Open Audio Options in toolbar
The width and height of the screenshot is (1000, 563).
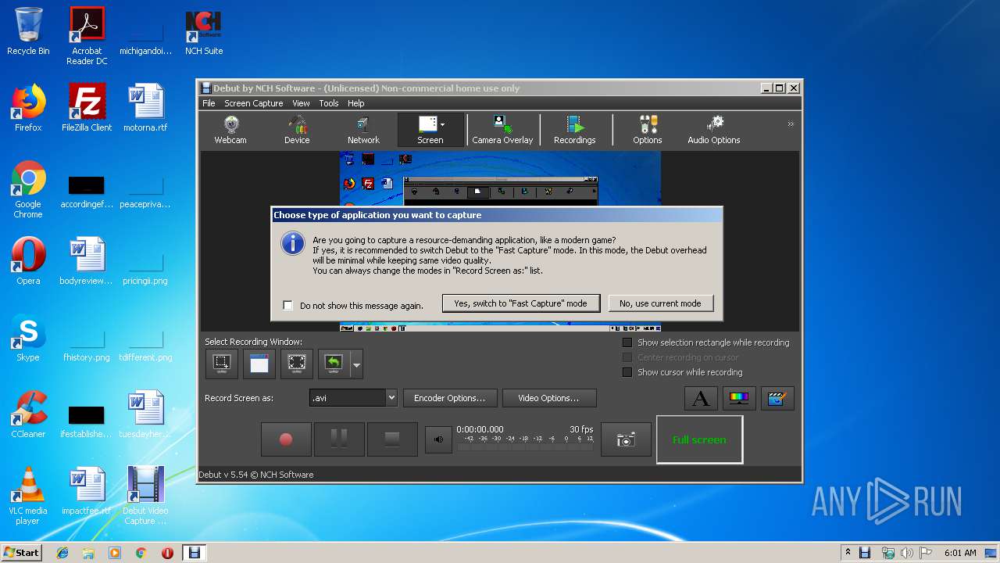(x=714, y=130)
